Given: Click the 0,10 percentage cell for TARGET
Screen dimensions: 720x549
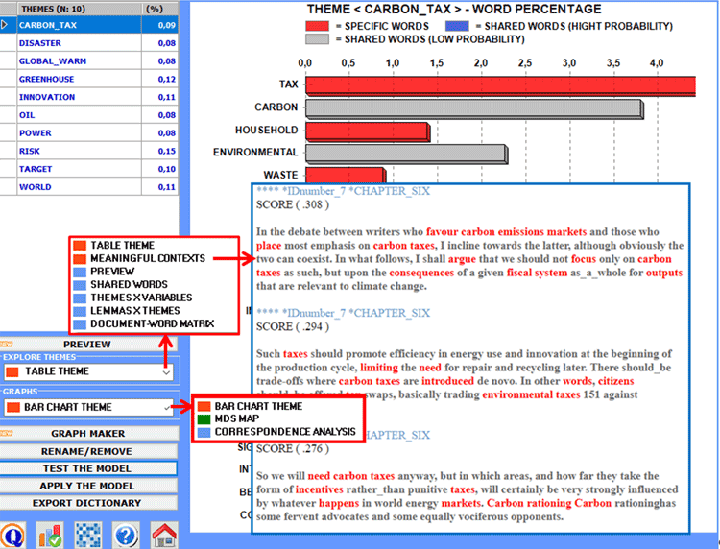Looking at the screenshot, I should click(x=159, y=169).
